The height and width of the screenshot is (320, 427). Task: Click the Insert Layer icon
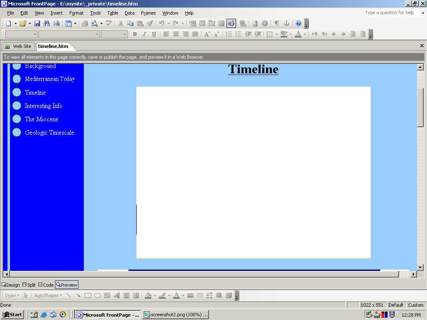pyautogui.click(x=211, y=23)
